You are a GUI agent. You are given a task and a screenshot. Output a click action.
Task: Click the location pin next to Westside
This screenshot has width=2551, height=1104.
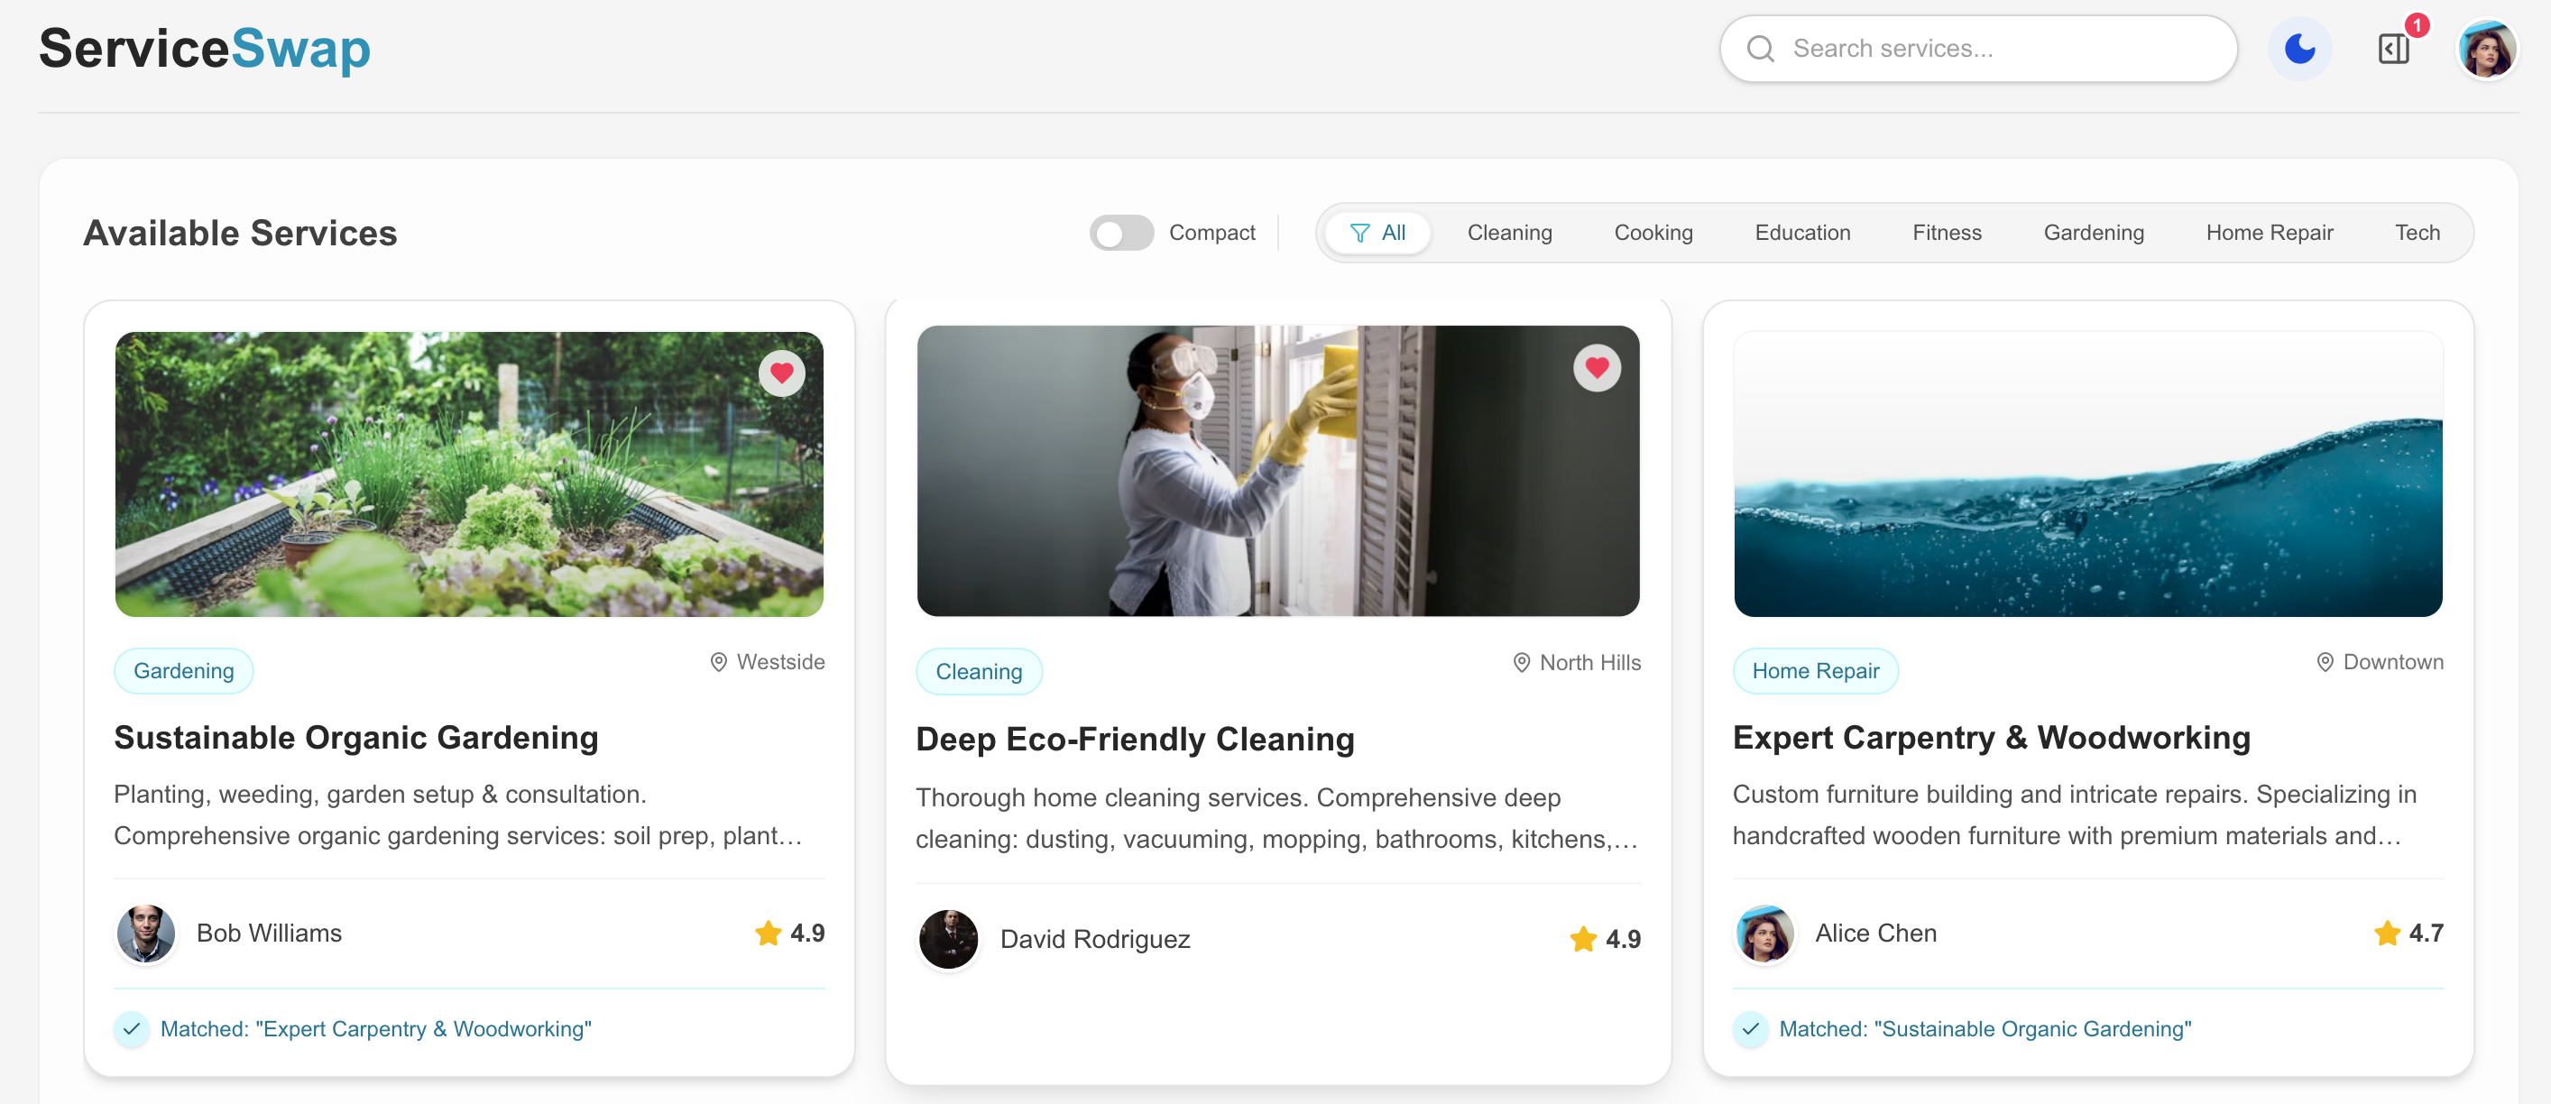719,661
